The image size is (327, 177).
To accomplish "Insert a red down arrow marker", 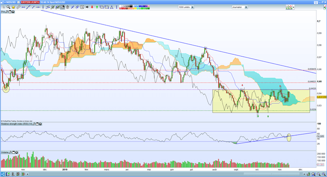I will (x=92, y=7).
